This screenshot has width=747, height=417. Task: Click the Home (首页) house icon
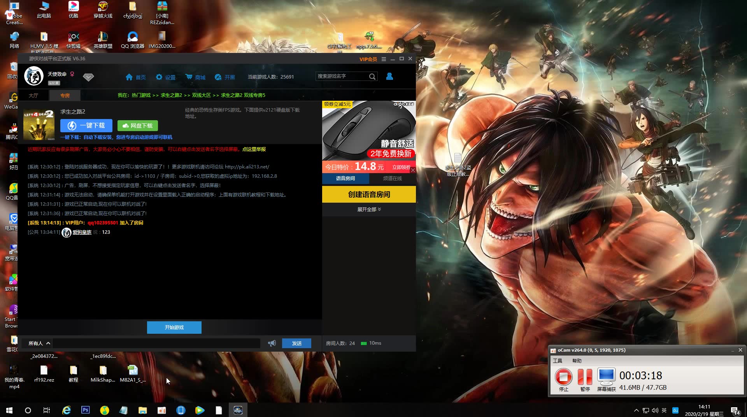[129, 77]
